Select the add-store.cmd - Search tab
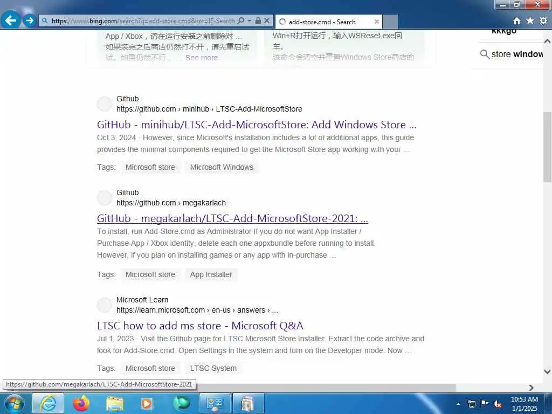The height and width of the screenshot is (414, 552). pos(328,22)
